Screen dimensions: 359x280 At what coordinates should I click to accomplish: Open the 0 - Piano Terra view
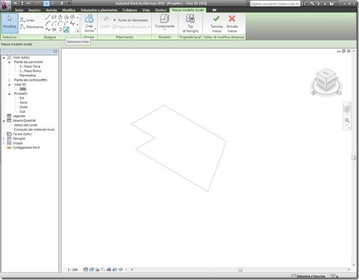pos(30,66)
